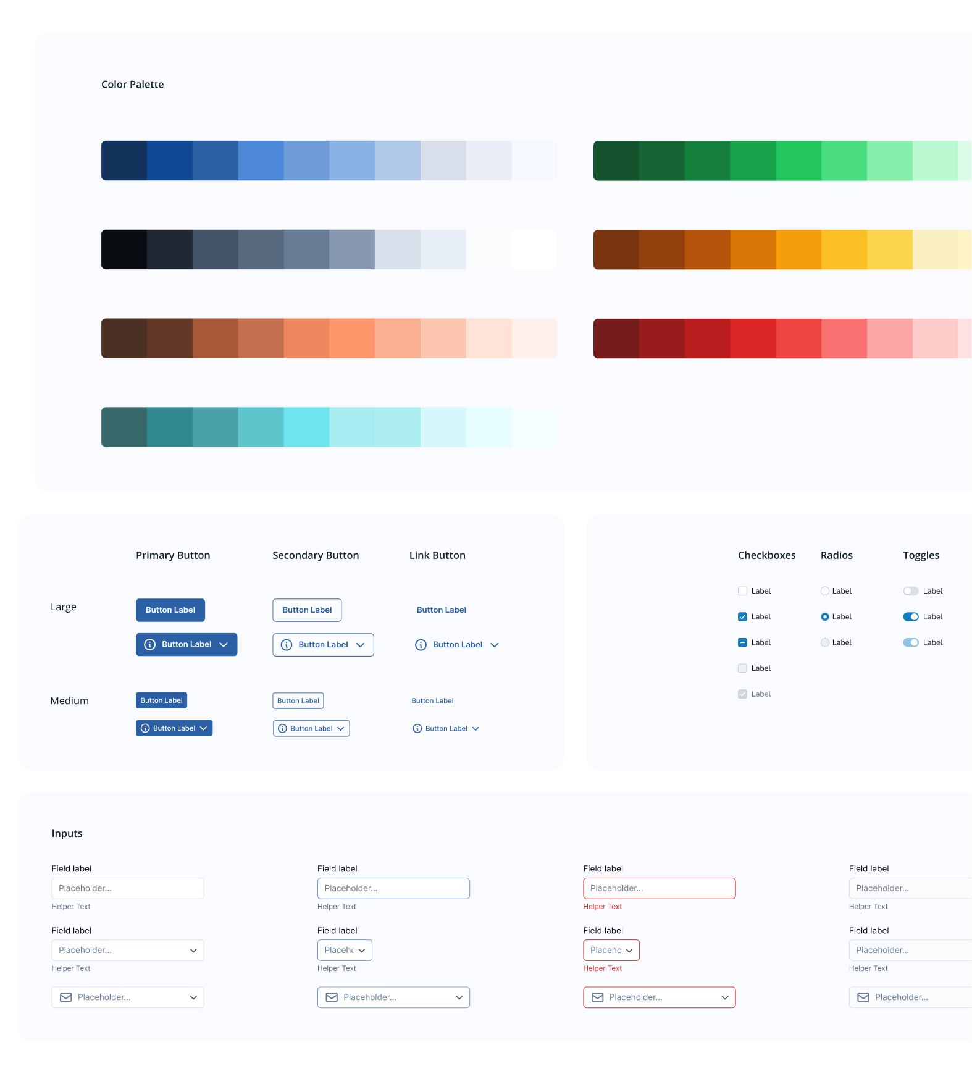Expand chevron of gray-bordered envelope dropdown
This screenshot has width=972, height=1079.
click(193, 997)
